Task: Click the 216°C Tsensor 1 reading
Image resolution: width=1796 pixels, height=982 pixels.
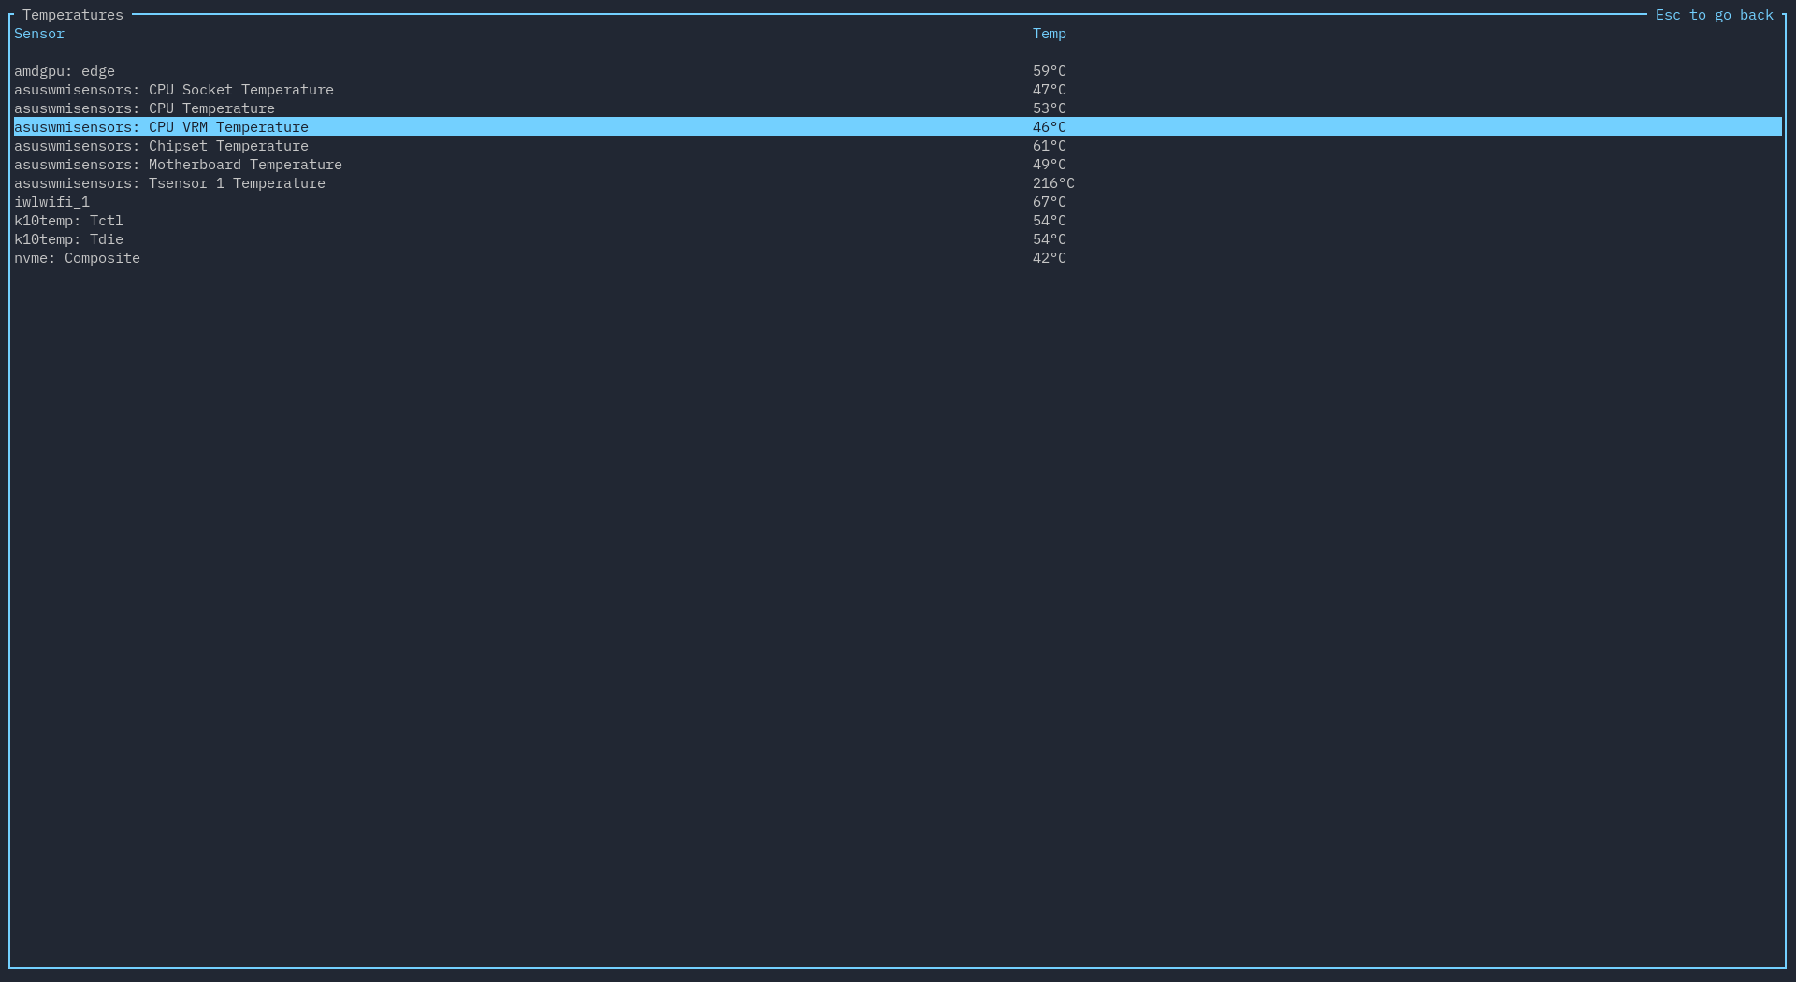Action: pyautogui.click(x=1053, y=183)
